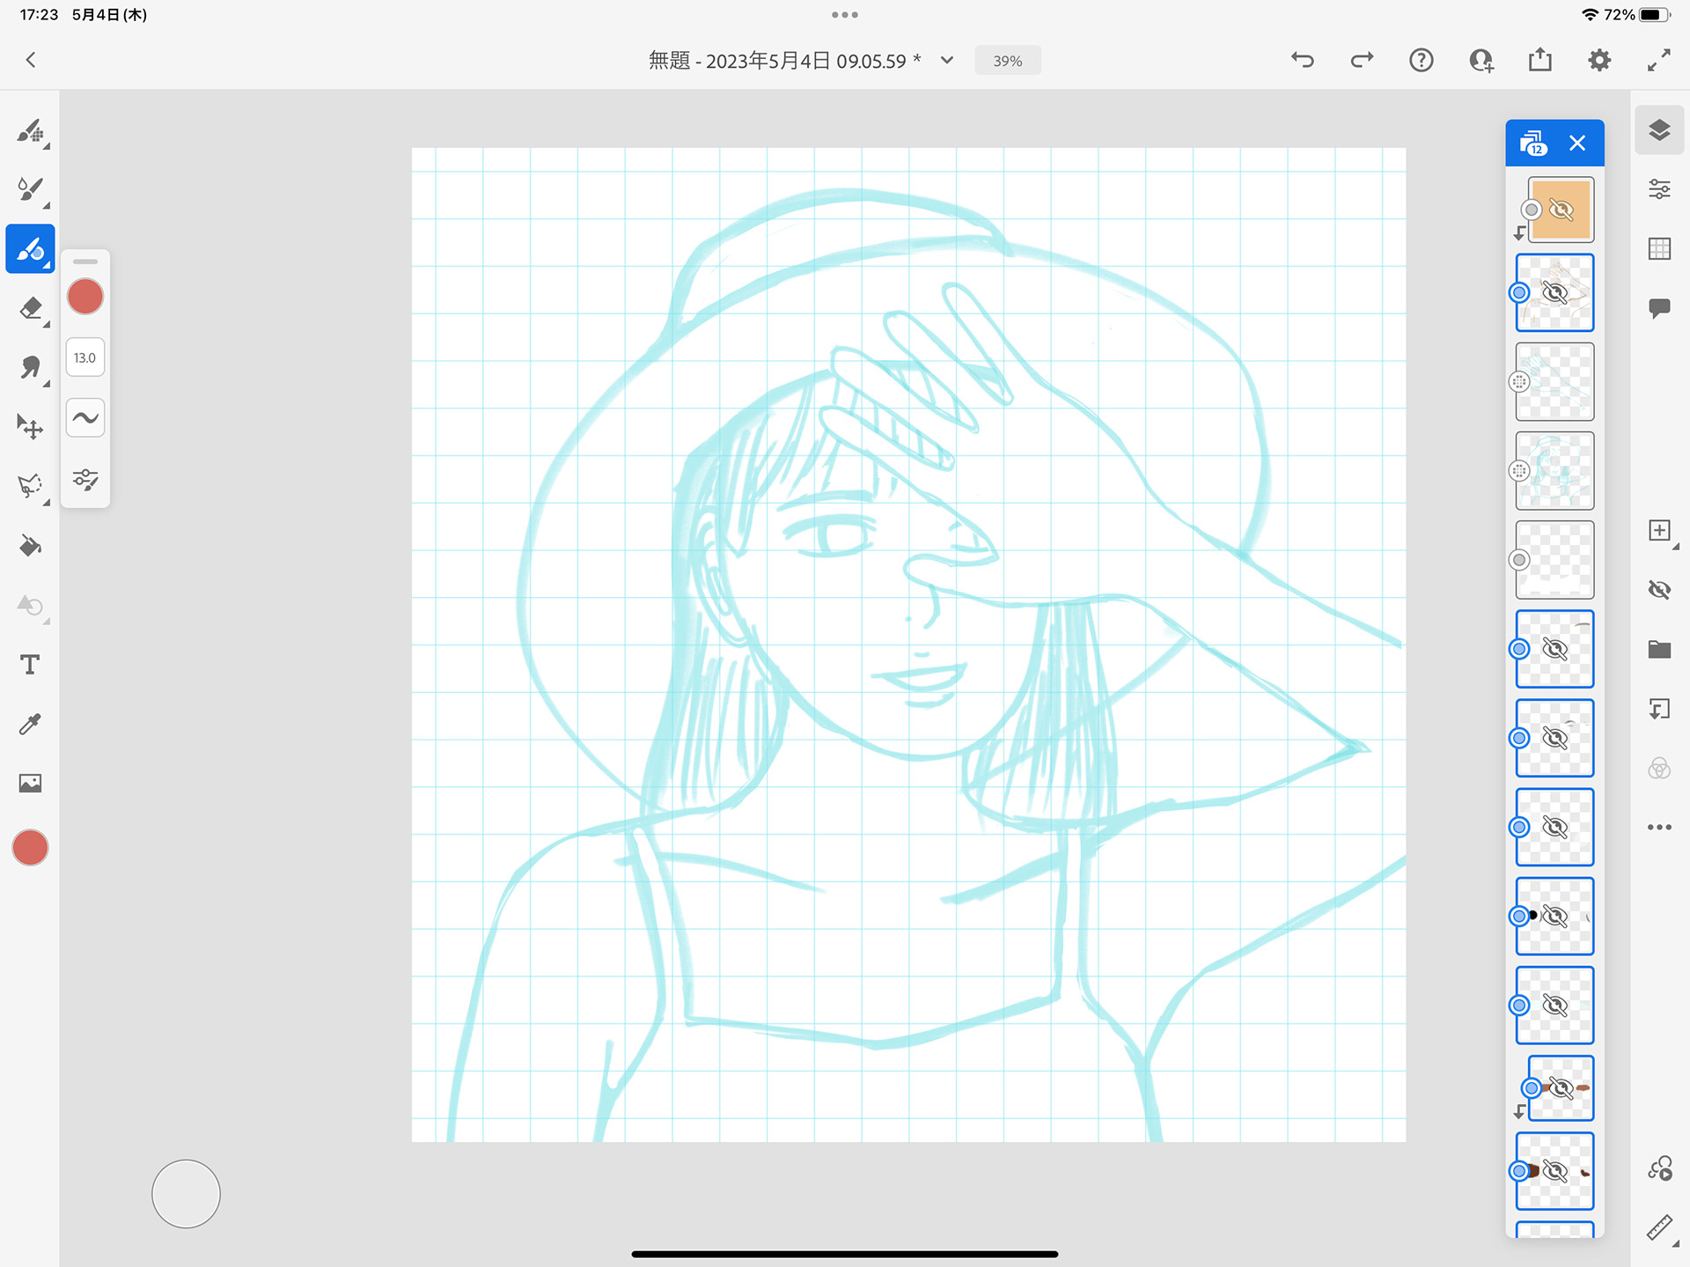Open the Place Image tool

click(30, 783)
